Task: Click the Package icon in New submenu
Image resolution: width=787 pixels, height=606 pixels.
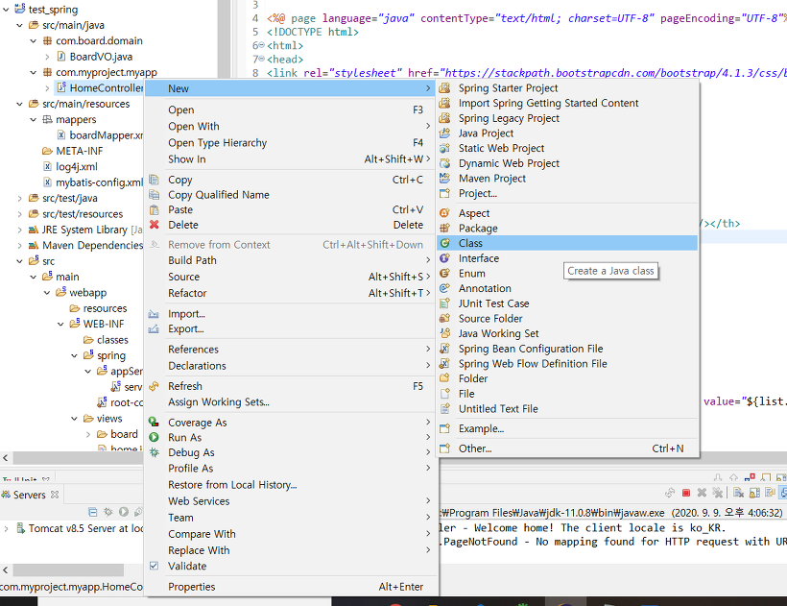Action: pos(444,228)
